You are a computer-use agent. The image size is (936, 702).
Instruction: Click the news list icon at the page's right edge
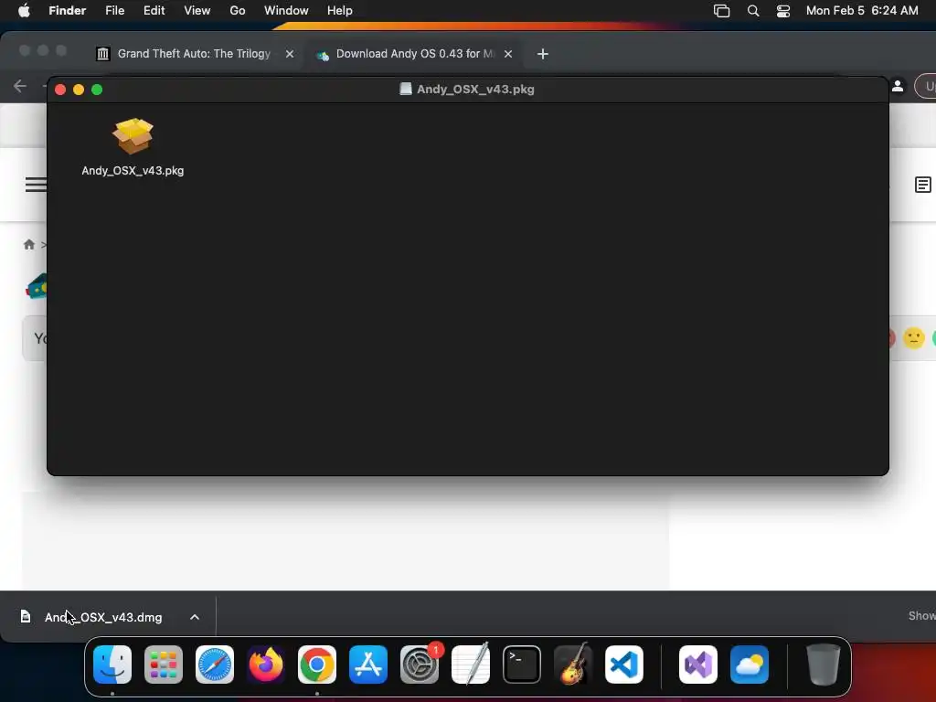coord(923,185)
